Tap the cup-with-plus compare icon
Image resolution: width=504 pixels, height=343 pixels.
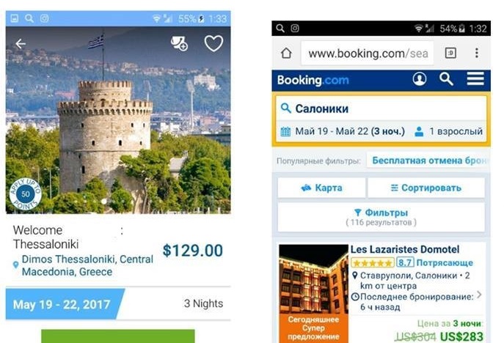point(179,44)
